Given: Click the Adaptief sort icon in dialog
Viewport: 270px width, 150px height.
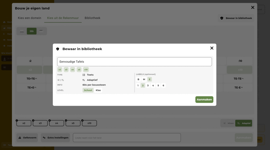Looking at the screenshot, I should pyautogui.click(x=84, y=80).
